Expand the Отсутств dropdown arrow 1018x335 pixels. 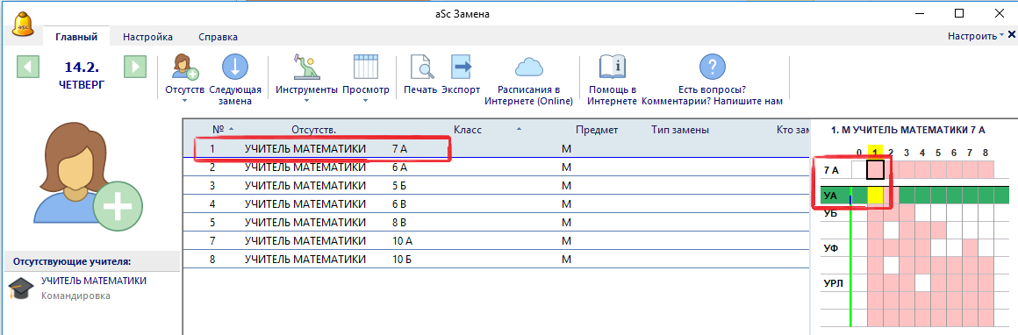[184, 101]
